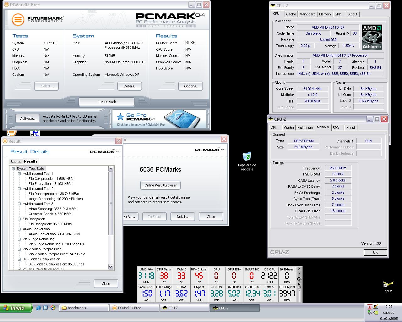This screenshot has height=322, width=402.
Task: Select the Results tab in Result Details
Action: coord(31,161)
